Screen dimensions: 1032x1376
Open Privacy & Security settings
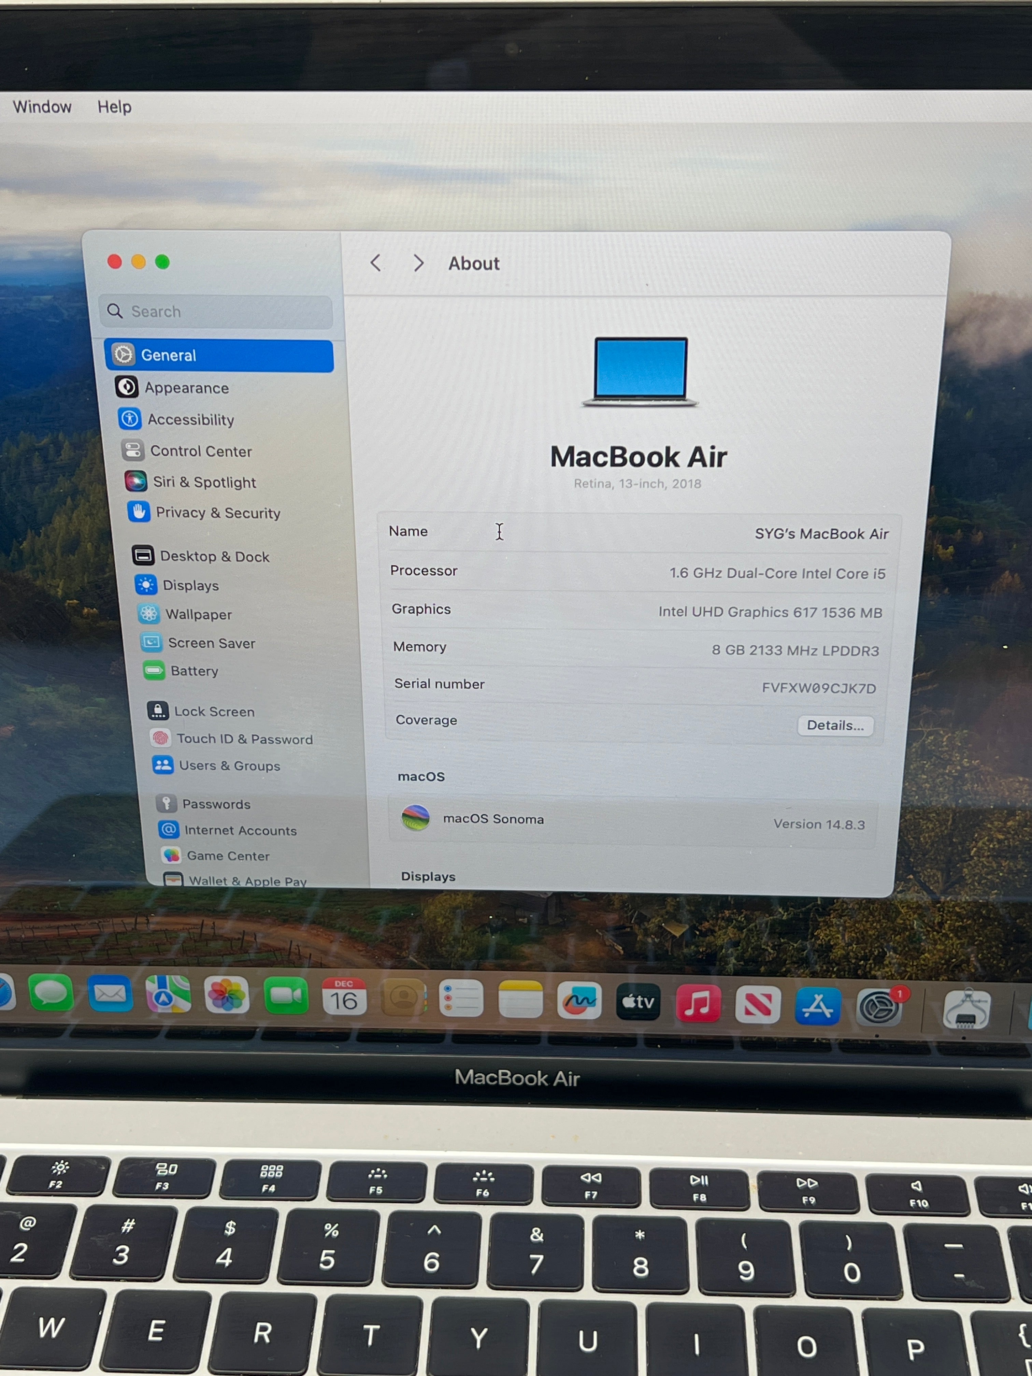click(204, 513)
